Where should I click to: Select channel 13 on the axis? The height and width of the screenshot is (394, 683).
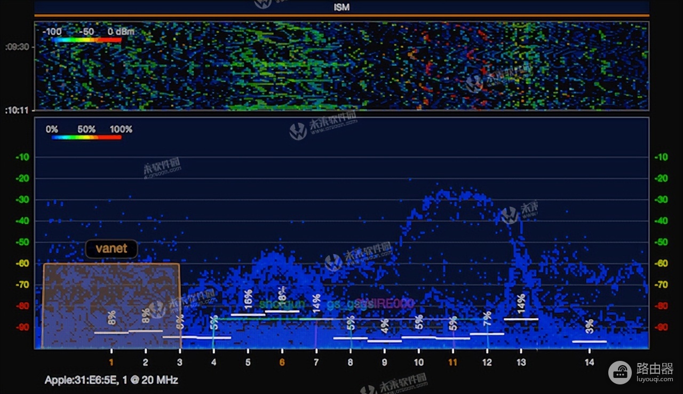point(521,363)
